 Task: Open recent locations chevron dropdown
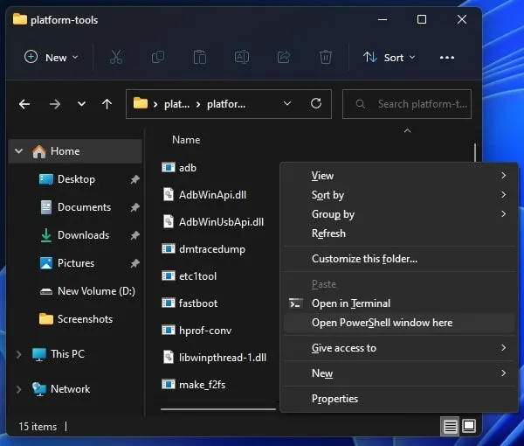point(81,104)
